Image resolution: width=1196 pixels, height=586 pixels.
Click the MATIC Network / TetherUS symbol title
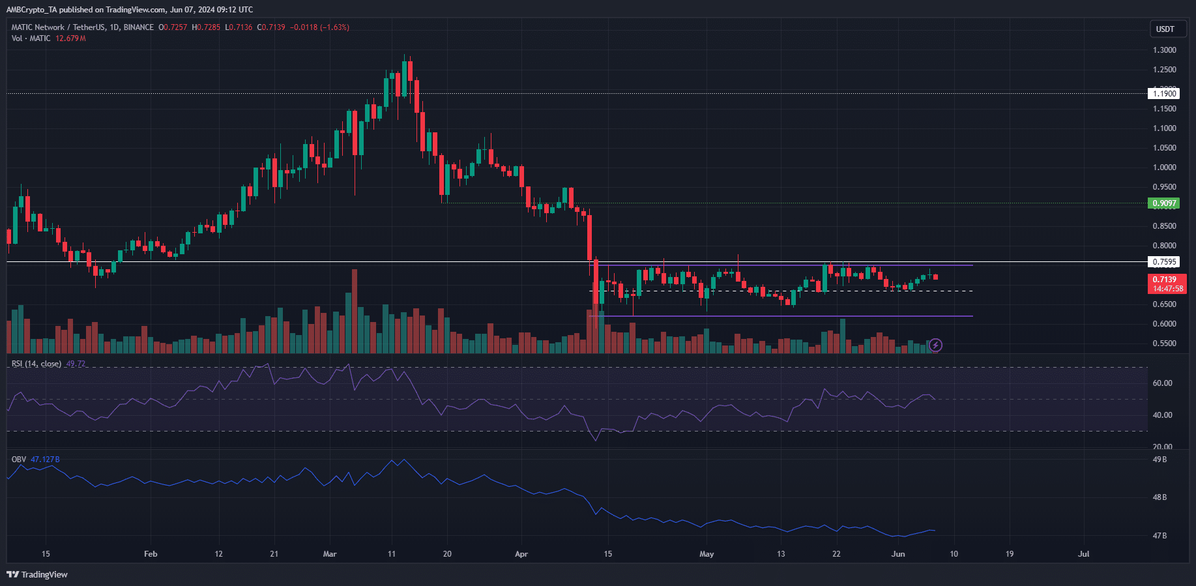click(83, 27)
